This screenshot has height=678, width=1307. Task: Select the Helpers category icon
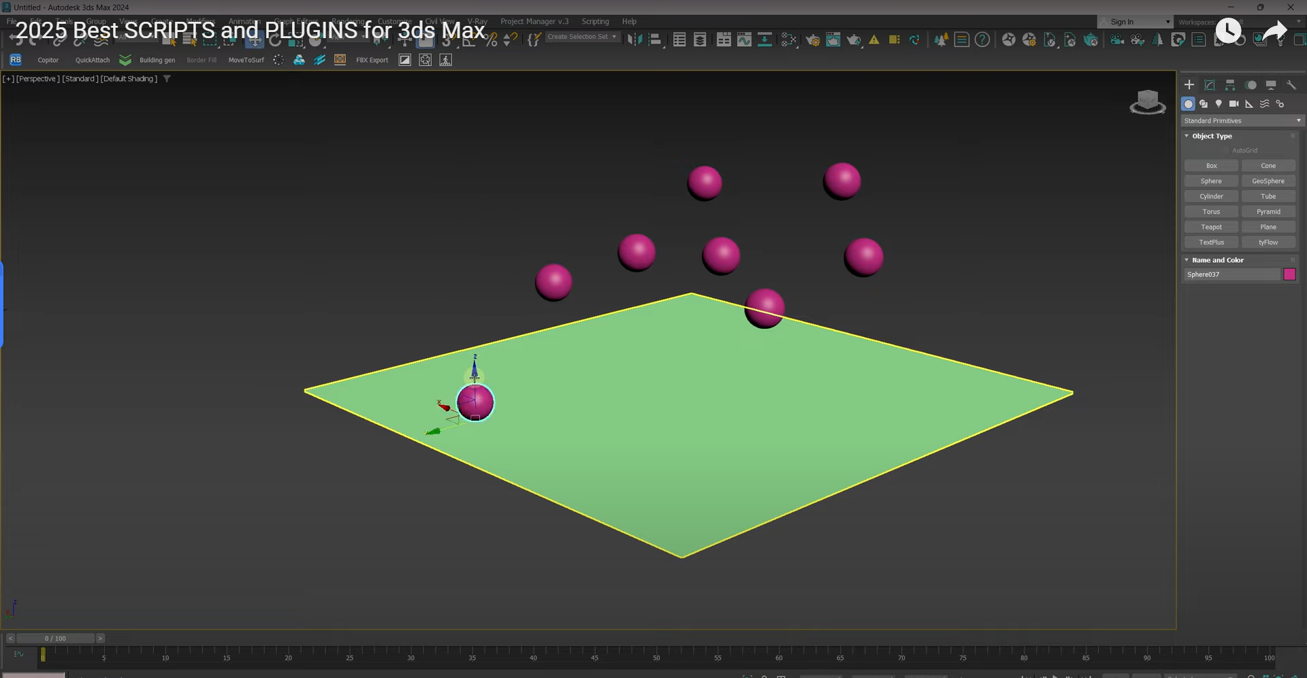[1249, 104]
